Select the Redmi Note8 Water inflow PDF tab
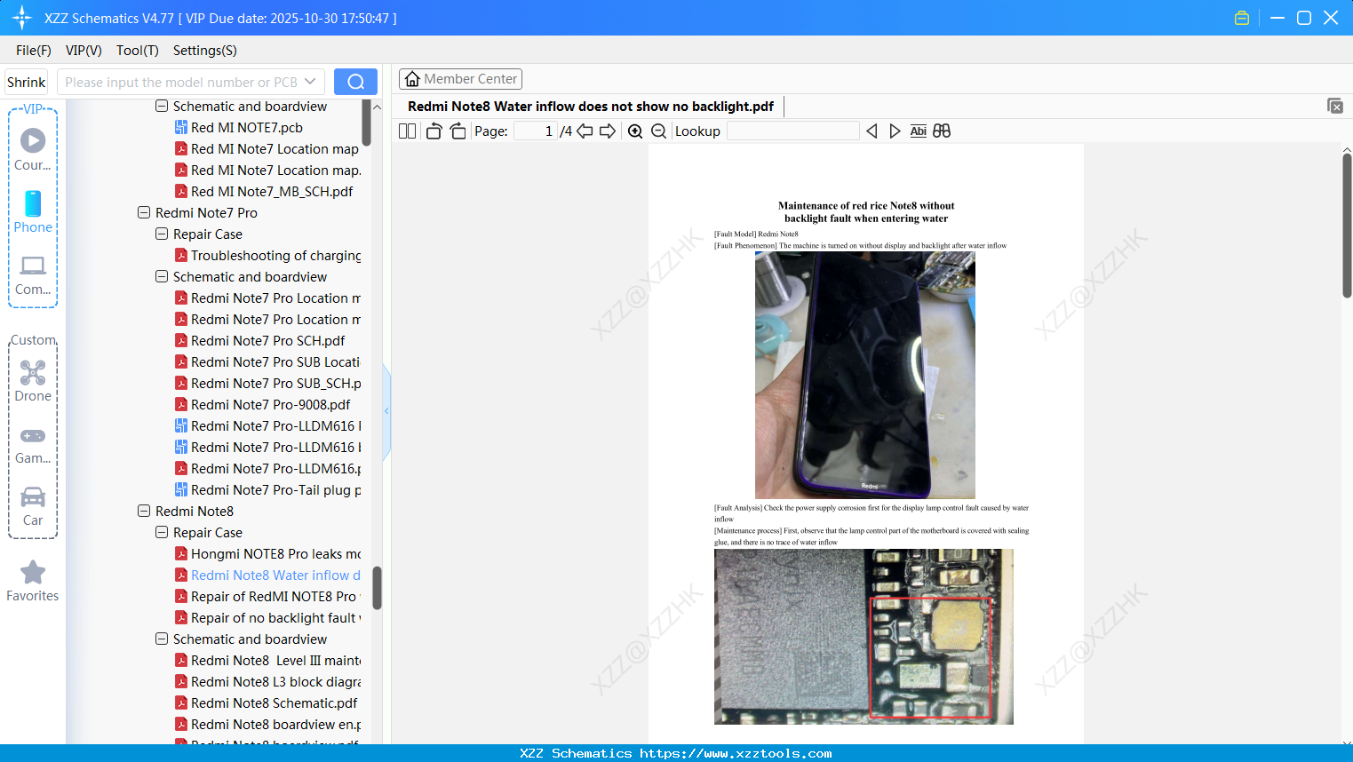 tap(591, 107)
